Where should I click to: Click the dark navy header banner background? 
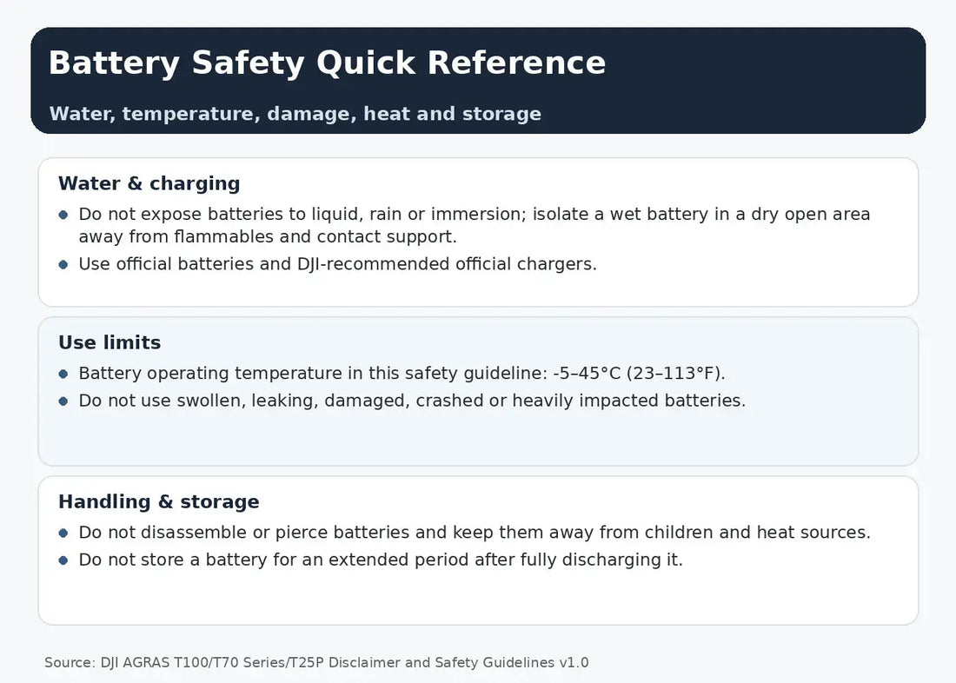coord(762,79)
